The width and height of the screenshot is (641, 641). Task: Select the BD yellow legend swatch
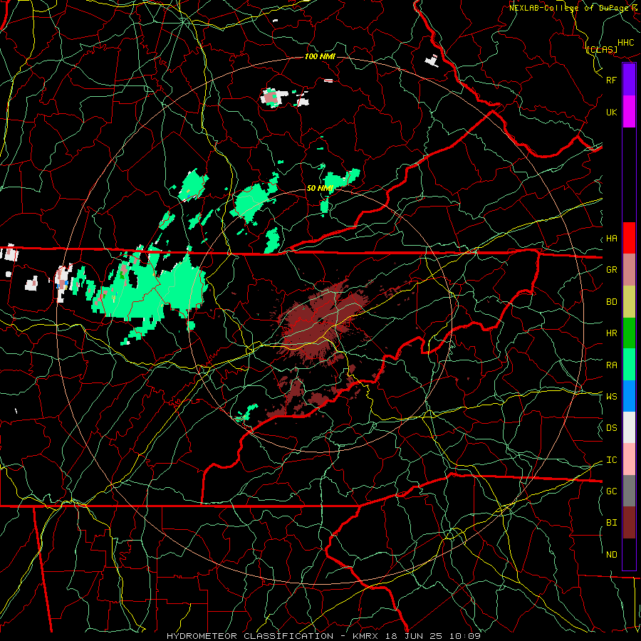629,302
